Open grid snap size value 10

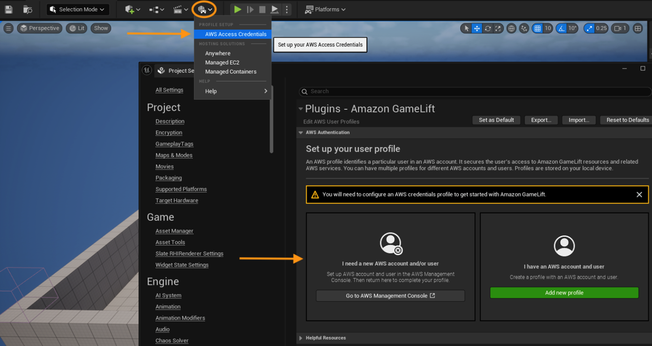pyautogui.click(x=548, y=29)
